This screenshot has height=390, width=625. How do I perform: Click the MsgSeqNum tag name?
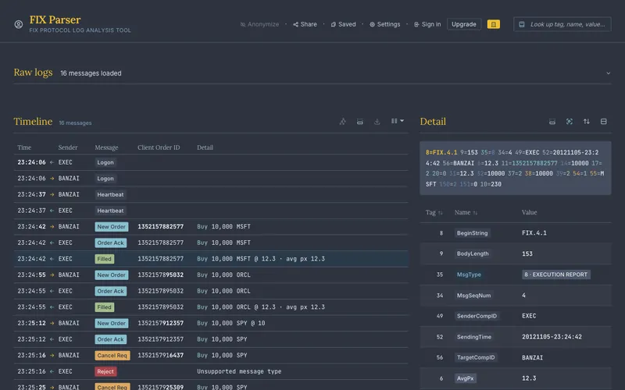(473, 296)
